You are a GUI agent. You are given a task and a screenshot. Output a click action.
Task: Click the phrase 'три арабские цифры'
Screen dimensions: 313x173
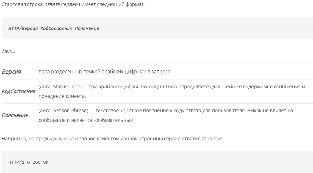114,86
